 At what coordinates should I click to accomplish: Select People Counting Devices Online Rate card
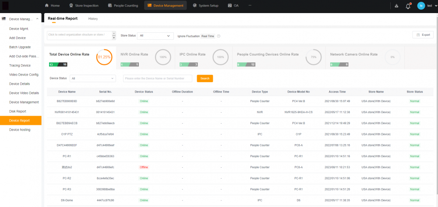[279, 58]
